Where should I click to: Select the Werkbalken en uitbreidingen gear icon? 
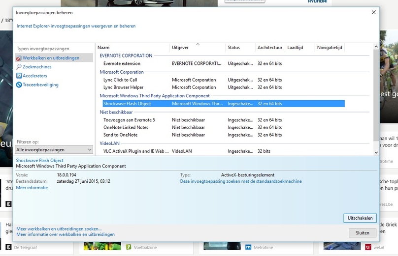tap(19, 58)
